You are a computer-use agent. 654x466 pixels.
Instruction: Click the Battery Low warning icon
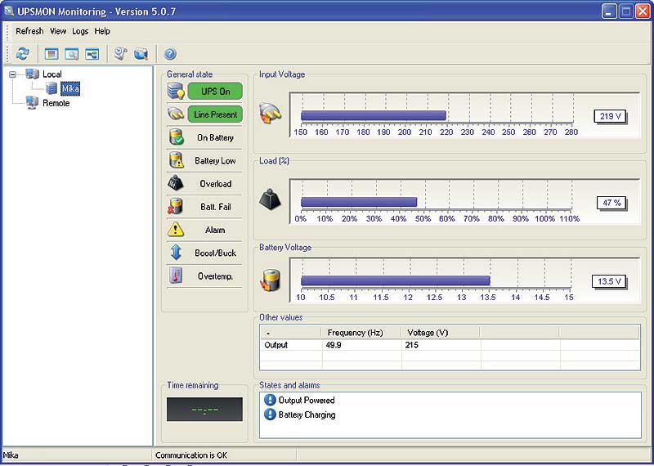pyautogui.click(x=177, y=160)
